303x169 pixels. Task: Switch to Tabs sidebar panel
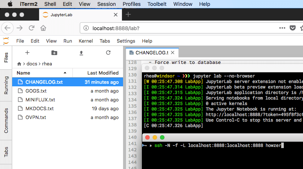coord(6,152)
